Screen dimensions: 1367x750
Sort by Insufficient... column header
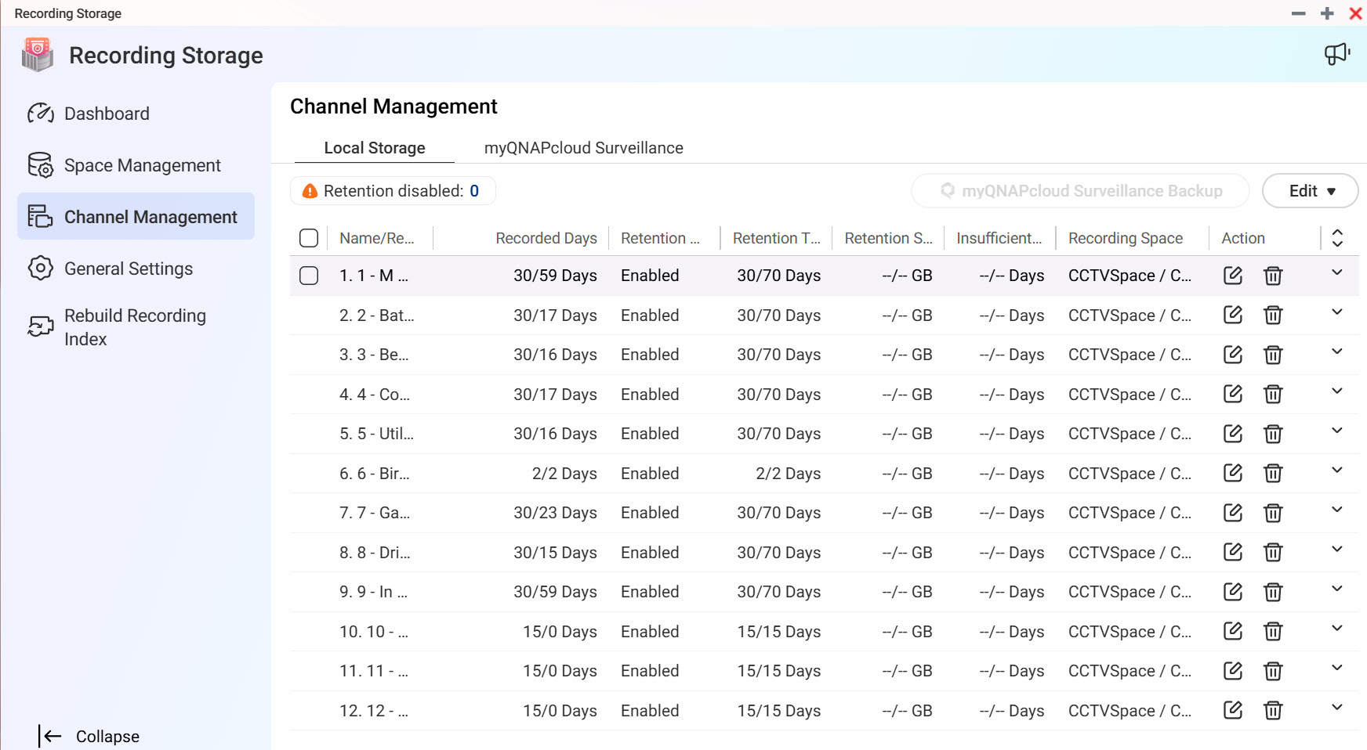(x=999, y=238)
